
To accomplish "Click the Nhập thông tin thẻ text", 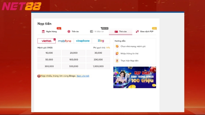I will [129, 53].
